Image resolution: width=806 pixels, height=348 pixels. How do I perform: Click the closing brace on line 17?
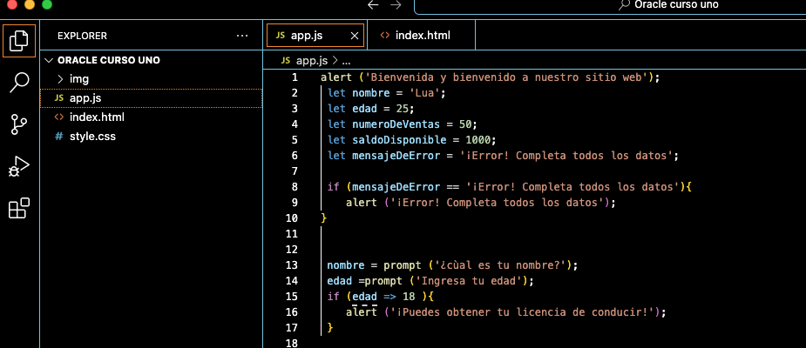330,327
